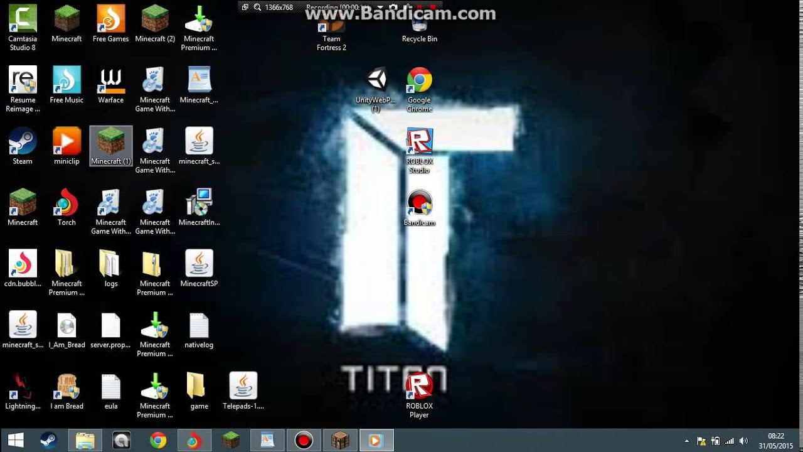
Task: Open the Steam desktop shortcut
Action: [23, 146]
